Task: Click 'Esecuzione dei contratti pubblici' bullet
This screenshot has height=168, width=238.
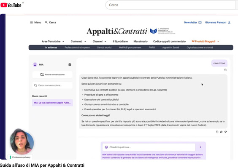Action: coord(101,99)
